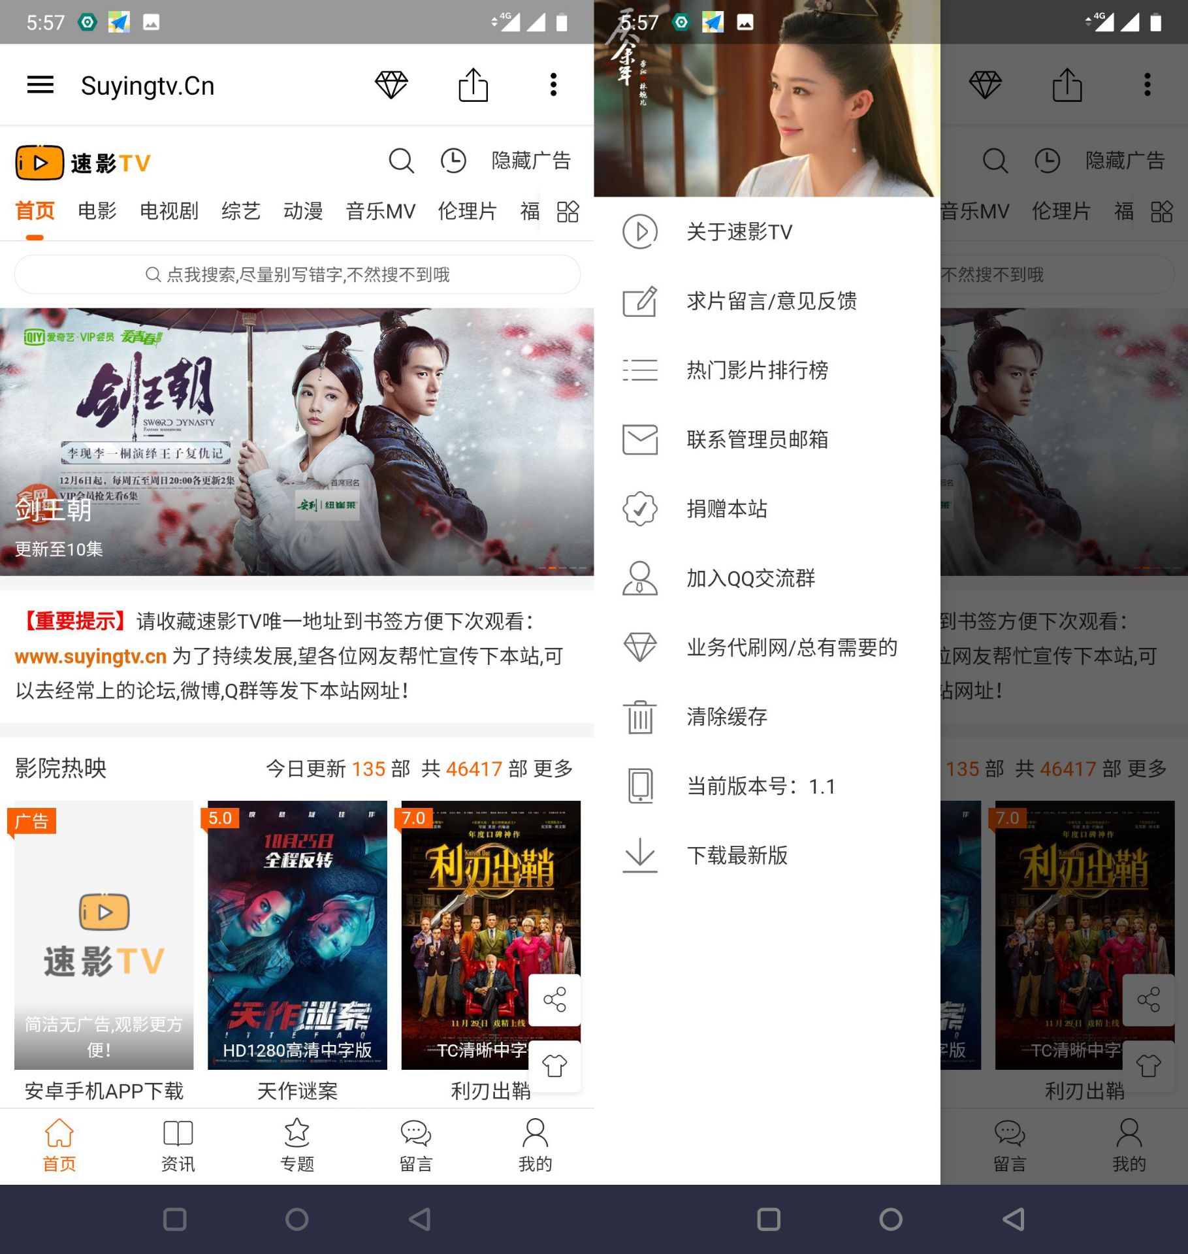
Task: Tap the badge icon next to 捐赠本站
Action: coord(640,509)
